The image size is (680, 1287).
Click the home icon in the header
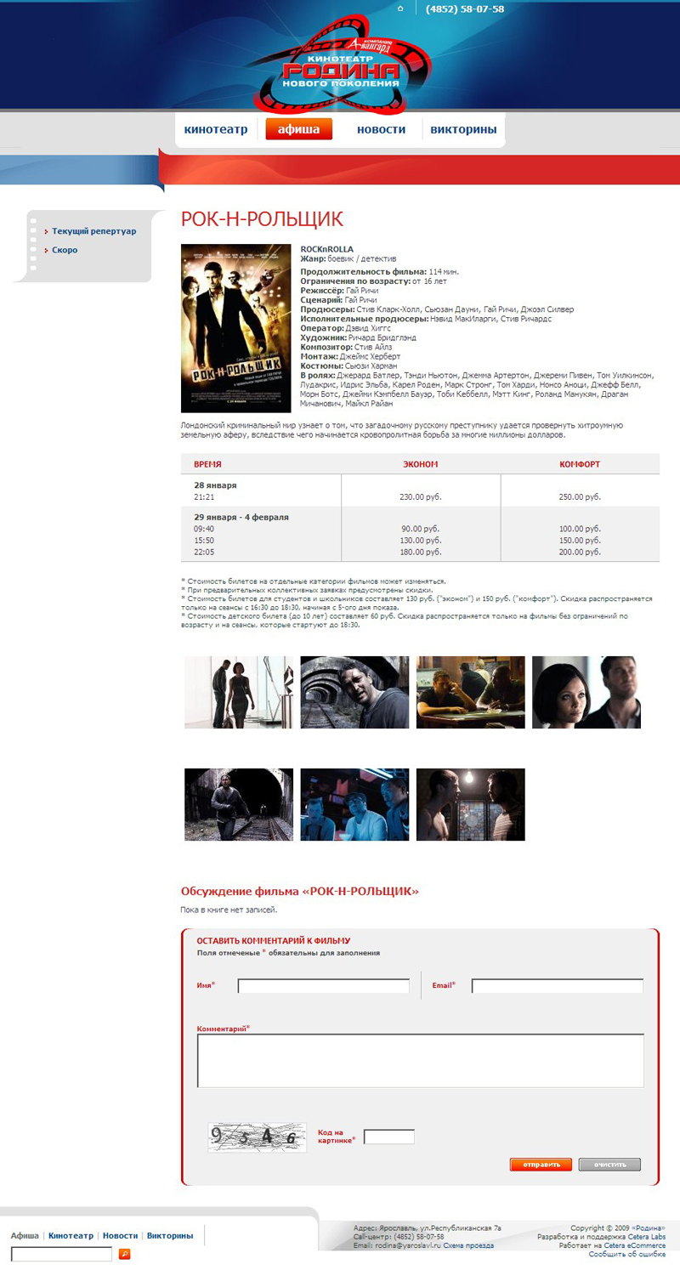[400, 9]
